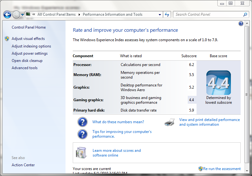Click Disk data transfer rate text
Screen dimensions: 252x176
(139, 110)
